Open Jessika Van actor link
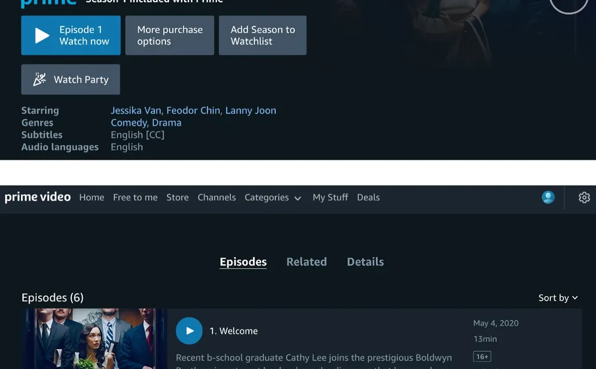The height and width of the screenshot is (369, 596). [x=136, y=110]
